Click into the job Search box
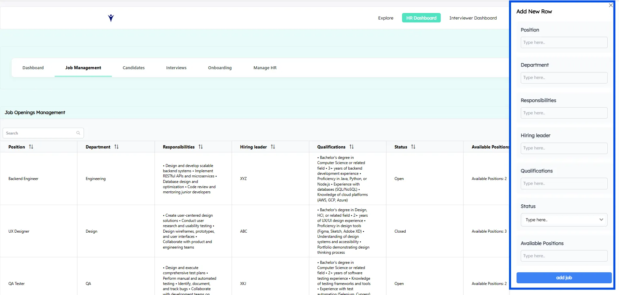The image size is (619, 295). click(40, 133)
